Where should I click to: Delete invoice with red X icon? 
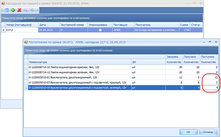tap(19, 10)
